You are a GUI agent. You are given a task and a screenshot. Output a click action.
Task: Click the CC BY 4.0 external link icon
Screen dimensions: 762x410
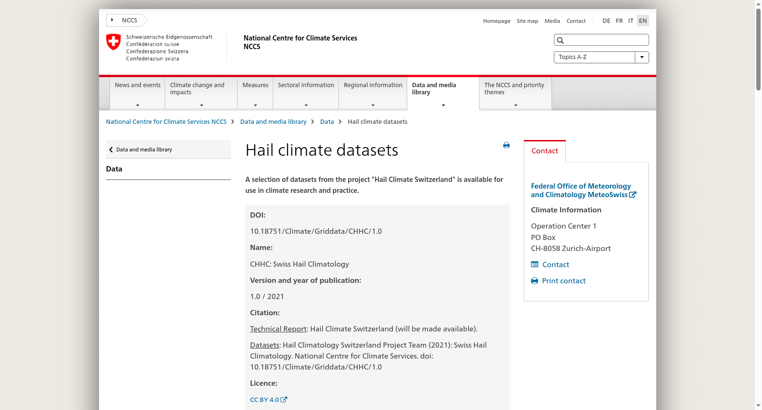click(x=284, y=400)
